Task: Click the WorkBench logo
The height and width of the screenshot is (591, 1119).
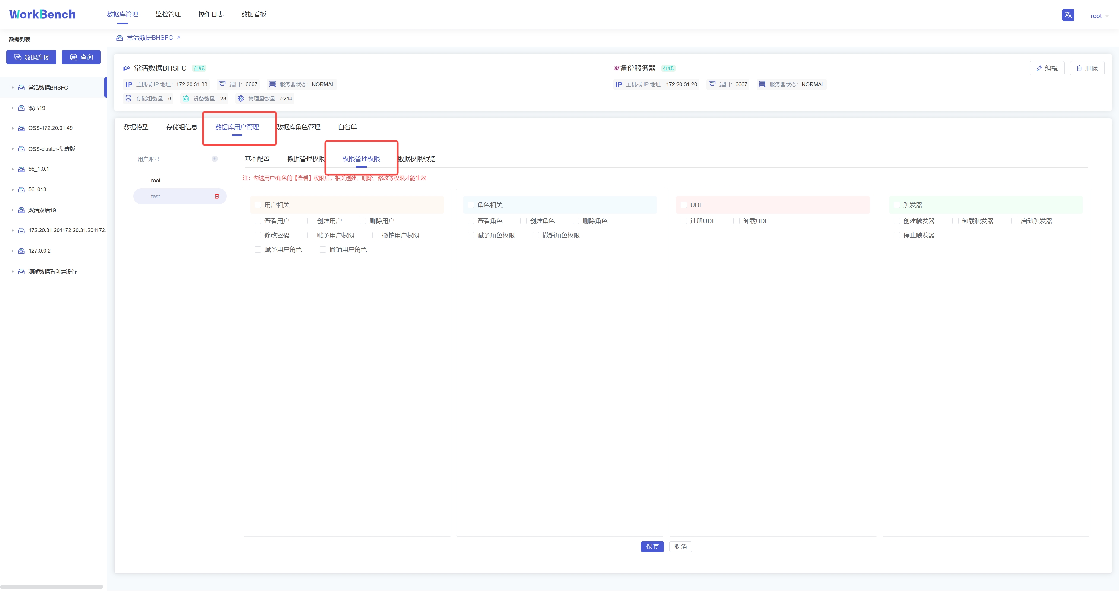Action: (x=42, y=14)
